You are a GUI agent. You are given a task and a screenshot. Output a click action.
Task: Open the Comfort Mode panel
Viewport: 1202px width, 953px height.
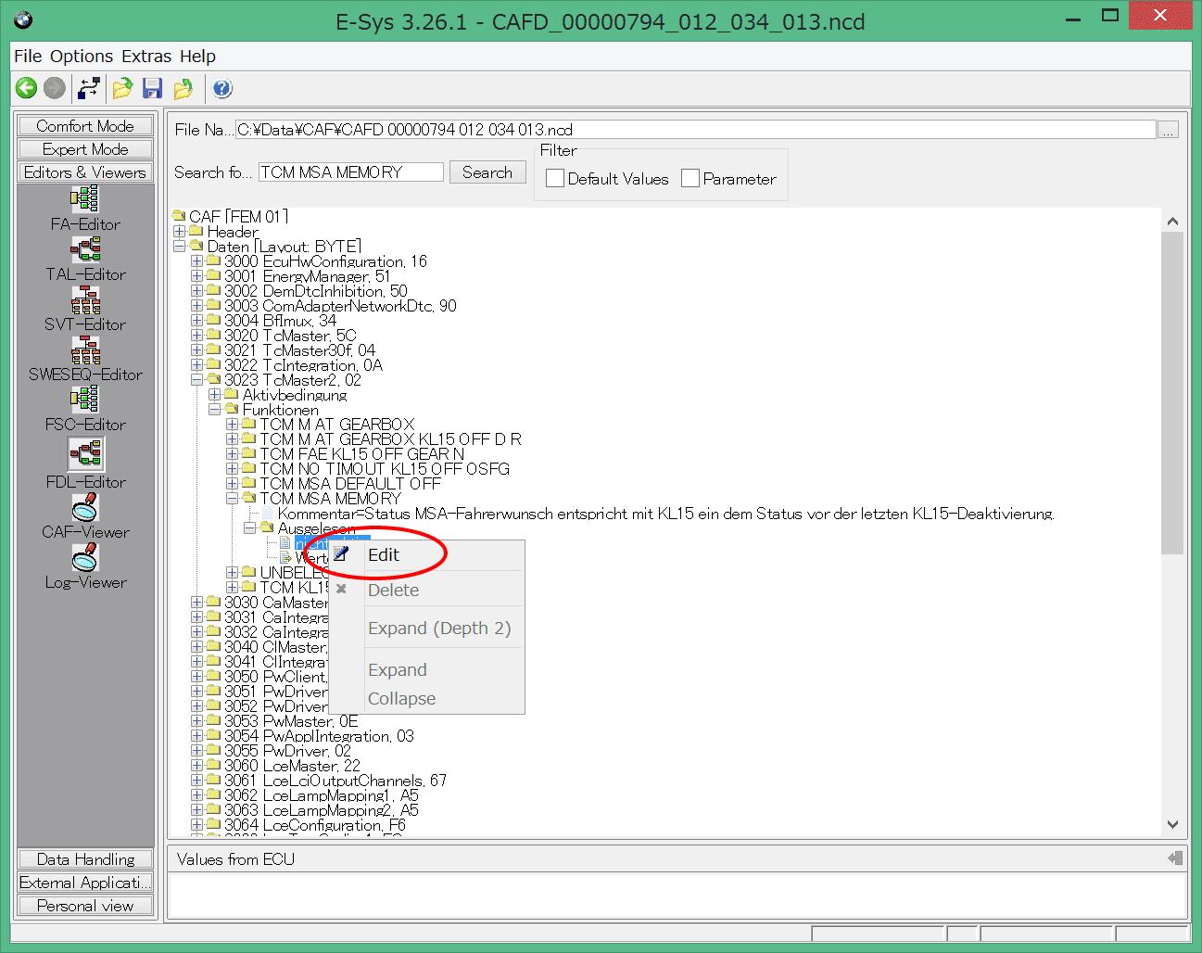[x=85, y=126]
